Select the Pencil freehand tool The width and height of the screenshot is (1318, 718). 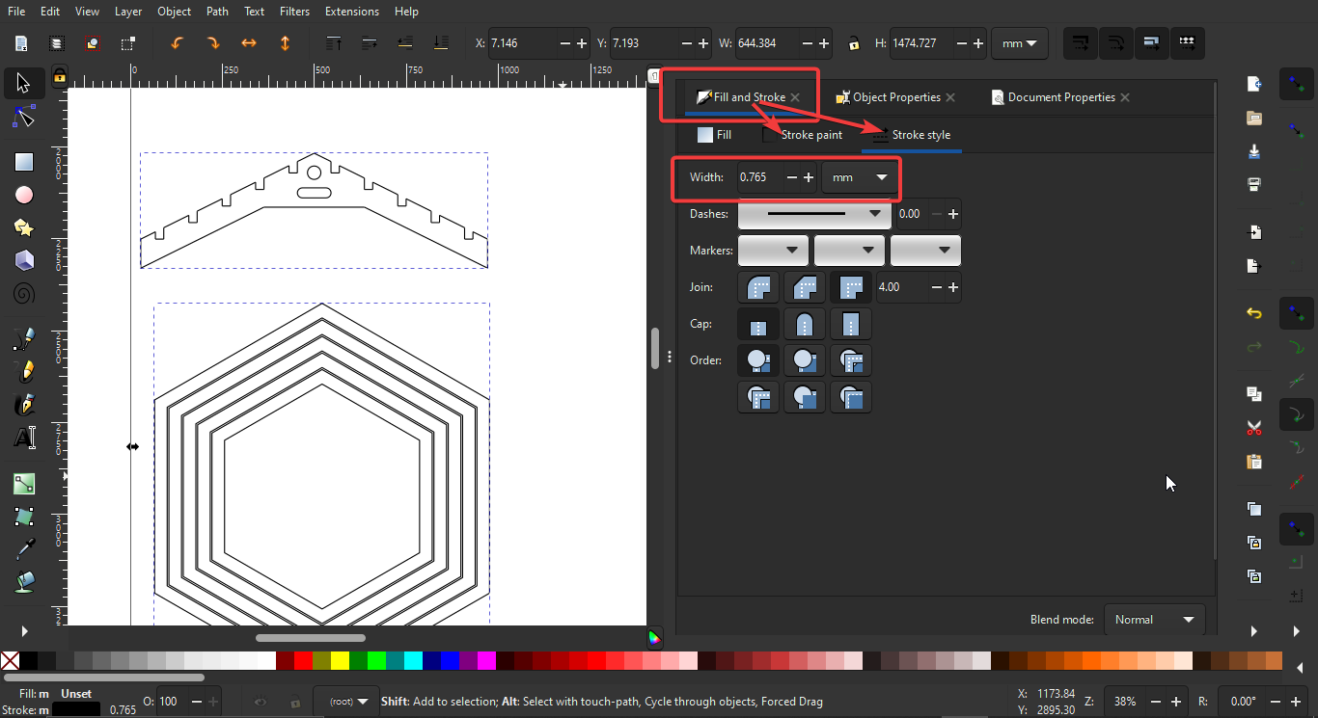pyautogui.click(x=24, y=338)
